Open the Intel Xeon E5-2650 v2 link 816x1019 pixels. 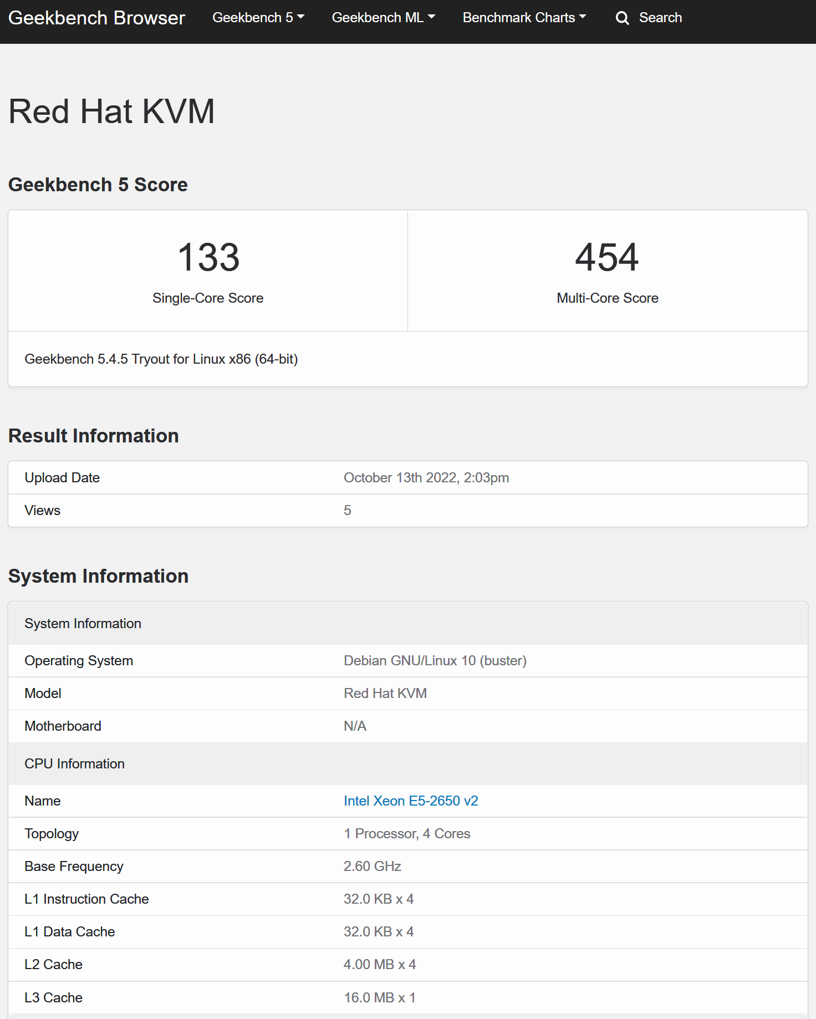point(411,801)
